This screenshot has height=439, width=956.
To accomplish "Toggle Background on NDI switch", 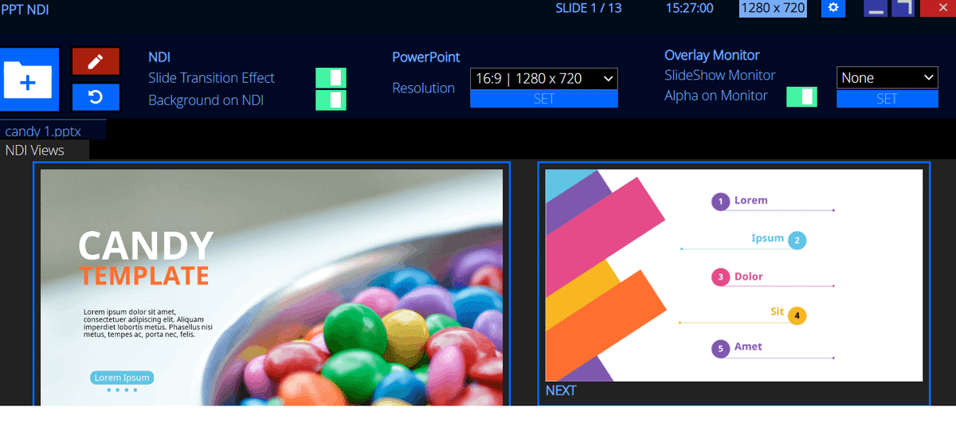I will 331,100.
